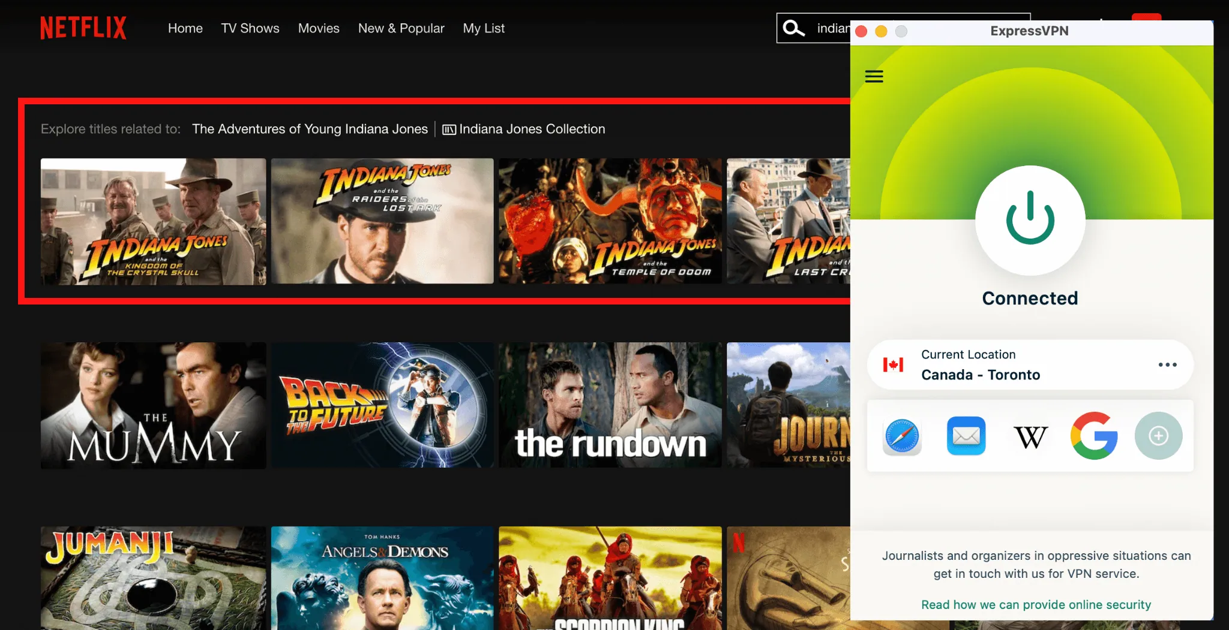Click the Netflix logo
1229x630 pixels.
(x=83, y=28)
